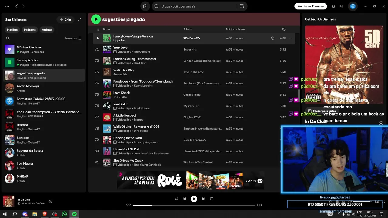Screen dimensions: 388x218
Task: Toggle shuffle mode
Action: (176, 199)
